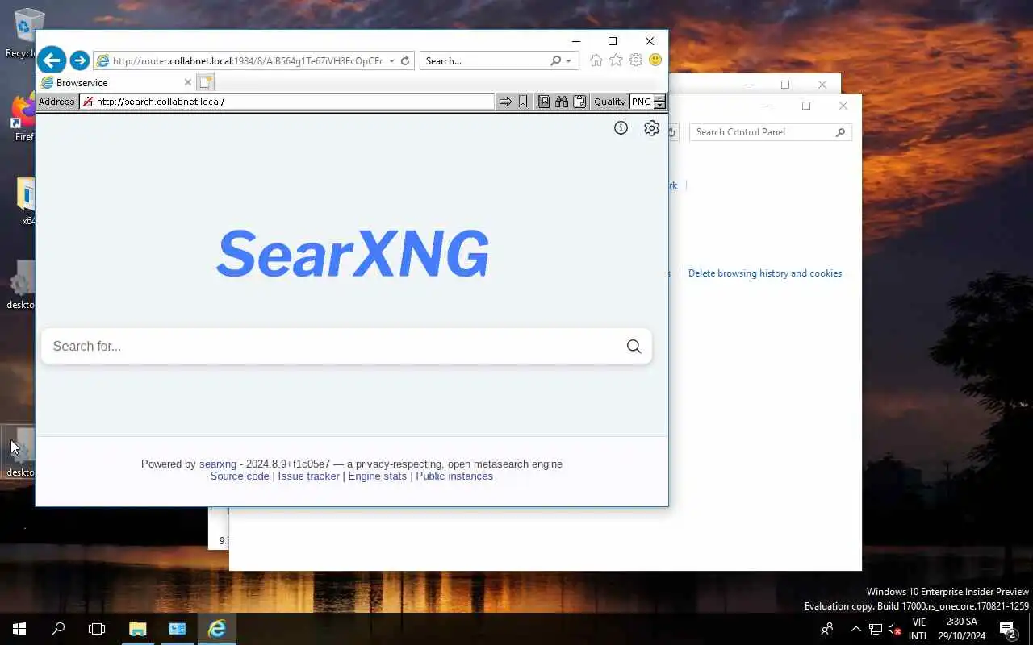1033x645 pixels.
Task: Click the SearXNG search magnifier button
Action: (634, 346)
